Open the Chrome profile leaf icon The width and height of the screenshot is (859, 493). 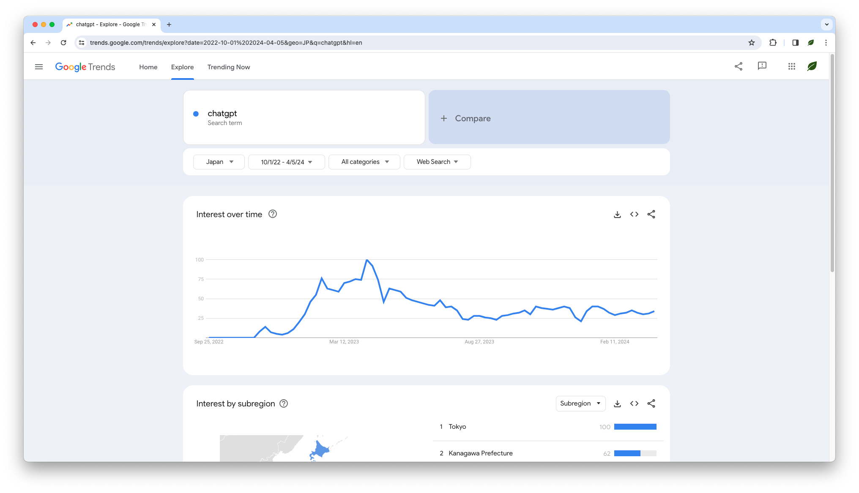[810, 43]
